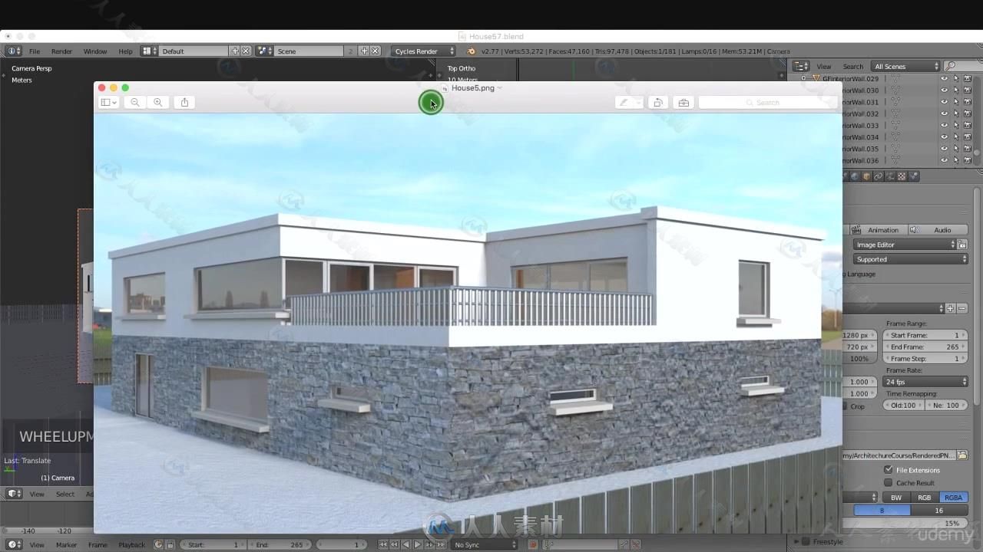Add a new screen layout with plus
Screen dimensions: 983x552
[235, 51]
